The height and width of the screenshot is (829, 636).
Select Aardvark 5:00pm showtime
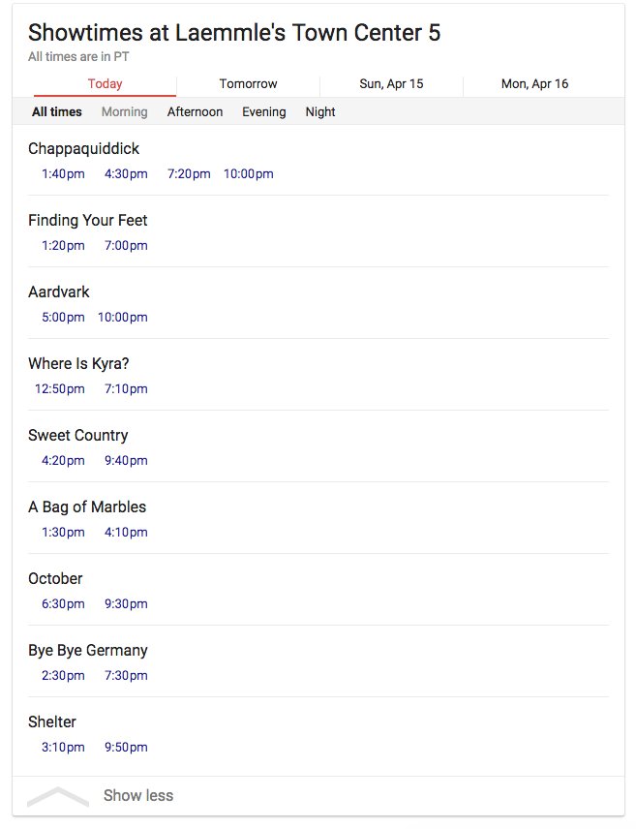(63, 318)
